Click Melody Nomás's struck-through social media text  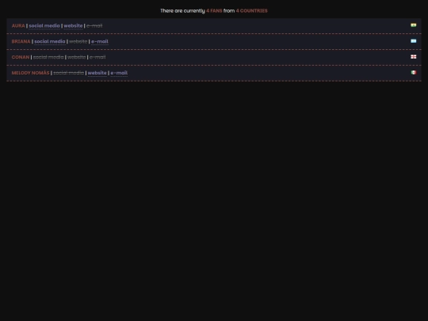coord(68,73)
